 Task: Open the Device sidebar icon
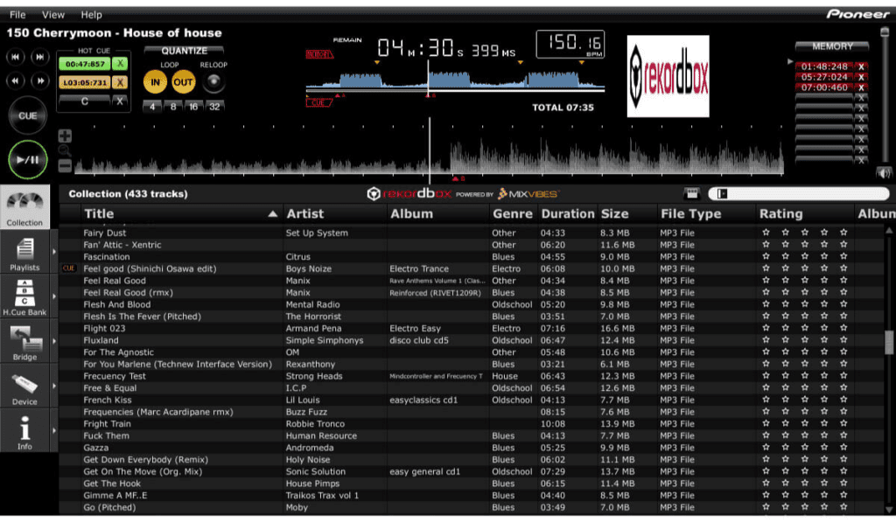pos(24,386)
